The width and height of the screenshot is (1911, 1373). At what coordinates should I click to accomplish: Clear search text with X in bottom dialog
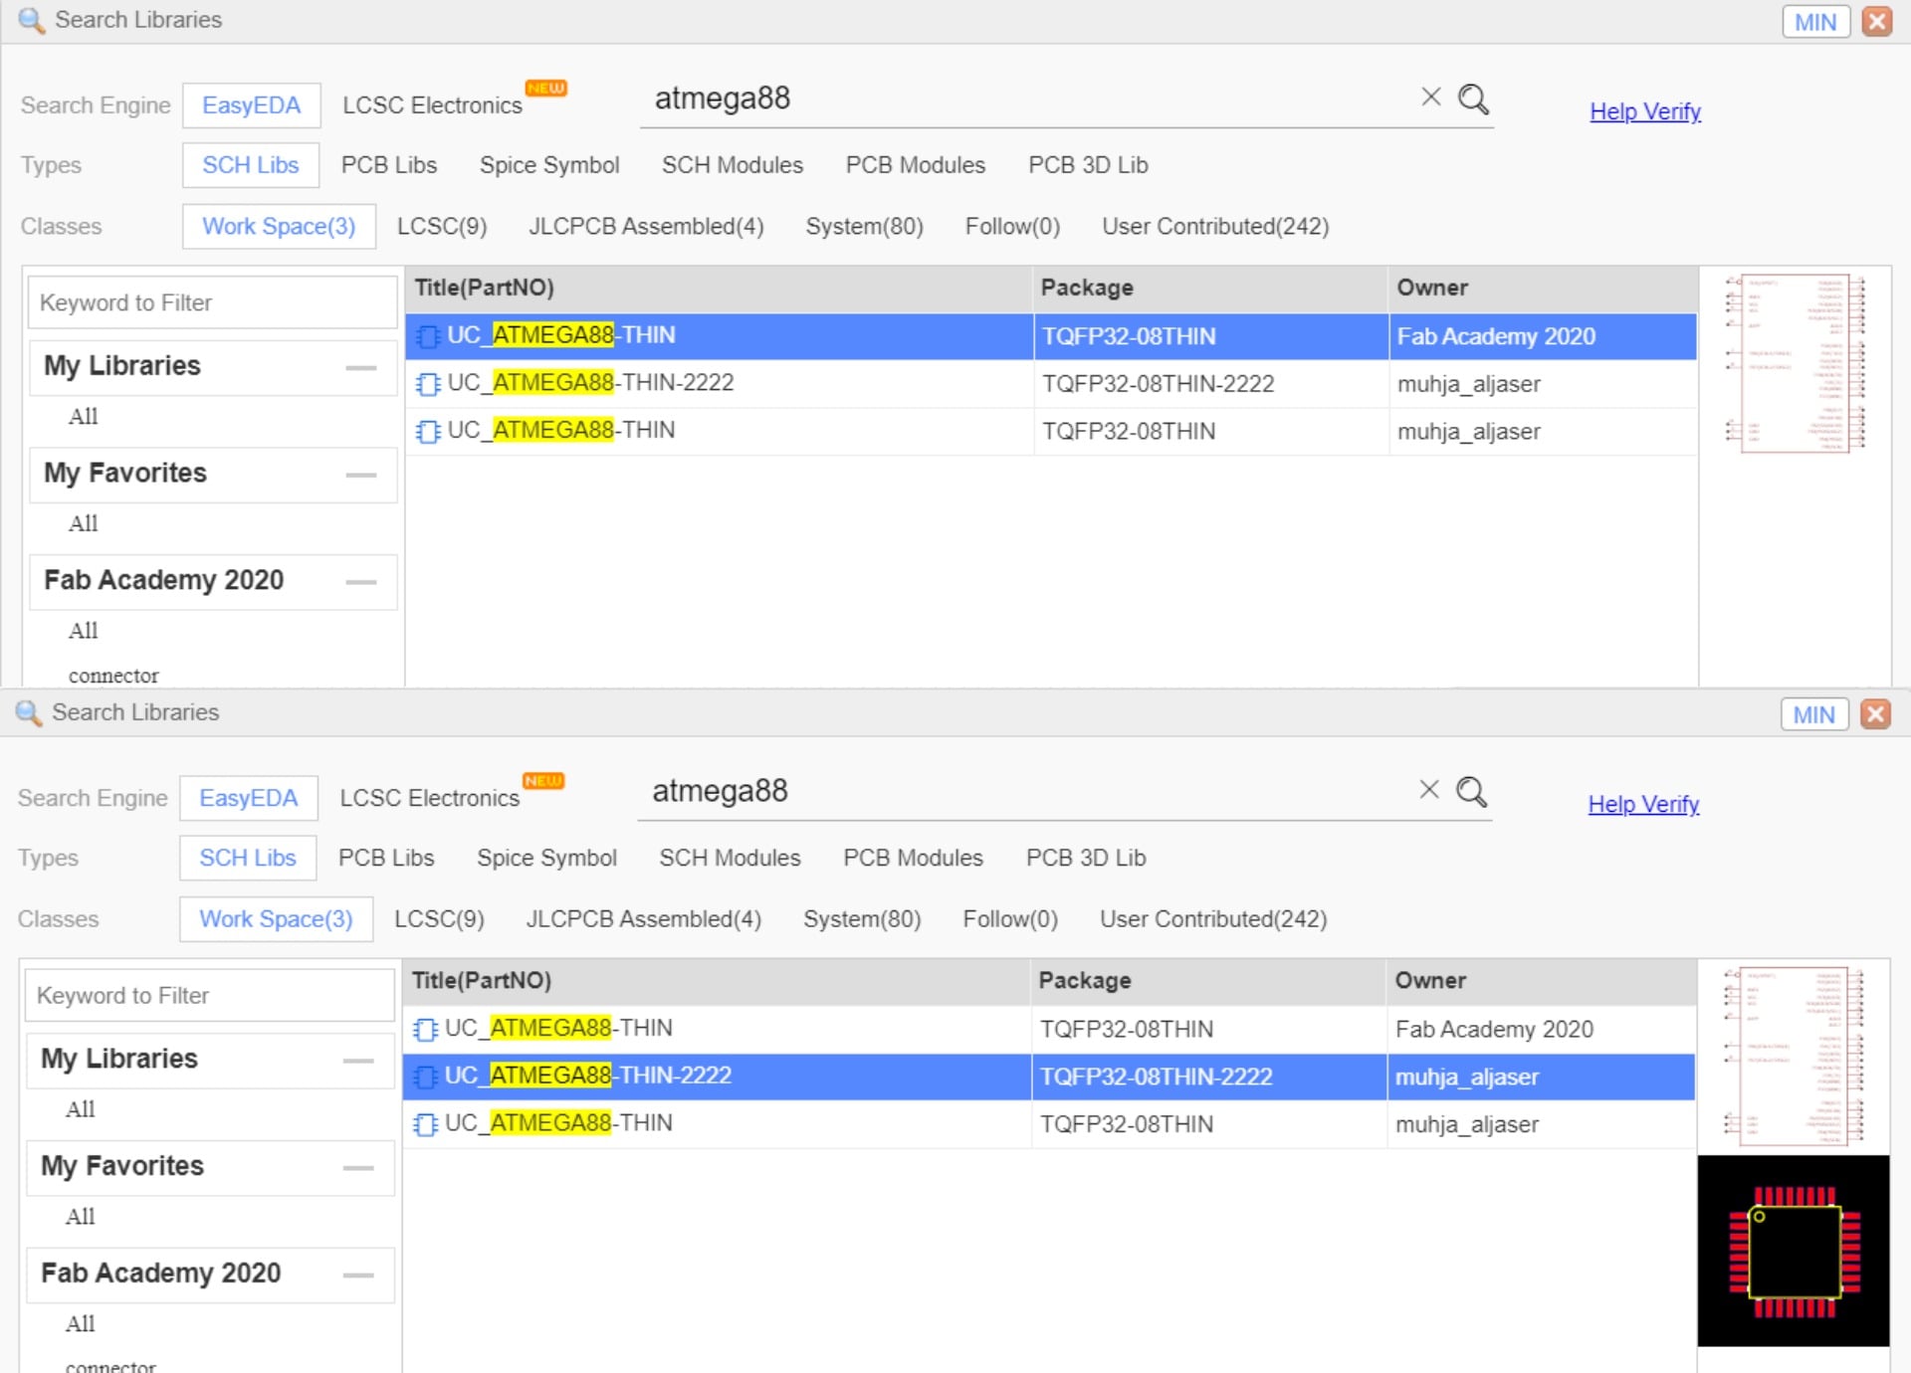tap(1428, 790)
